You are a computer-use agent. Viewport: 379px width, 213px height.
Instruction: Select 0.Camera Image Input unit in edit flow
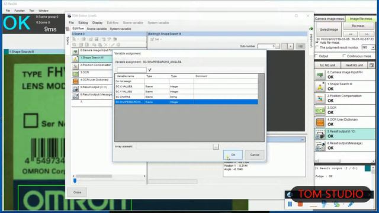tap(92, 51)
